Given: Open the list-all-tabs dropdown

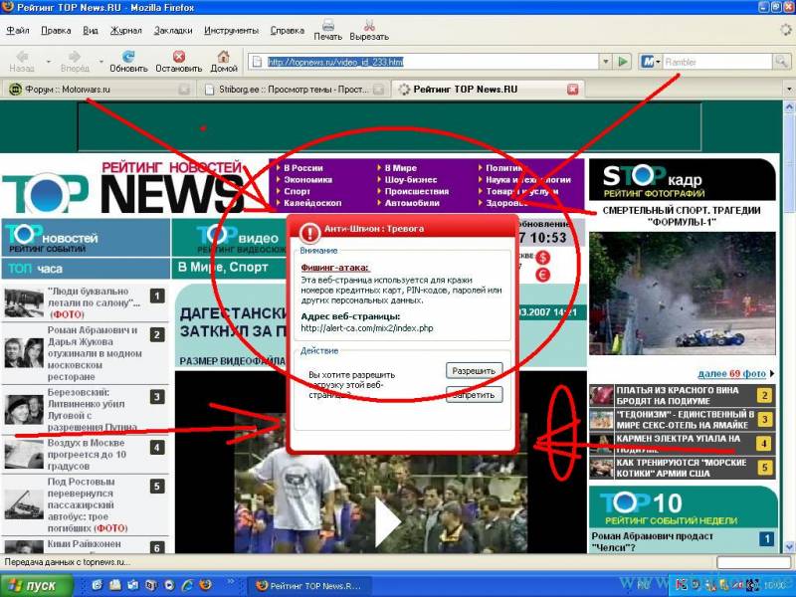Looking at the screenshot, I should [789, 90].
